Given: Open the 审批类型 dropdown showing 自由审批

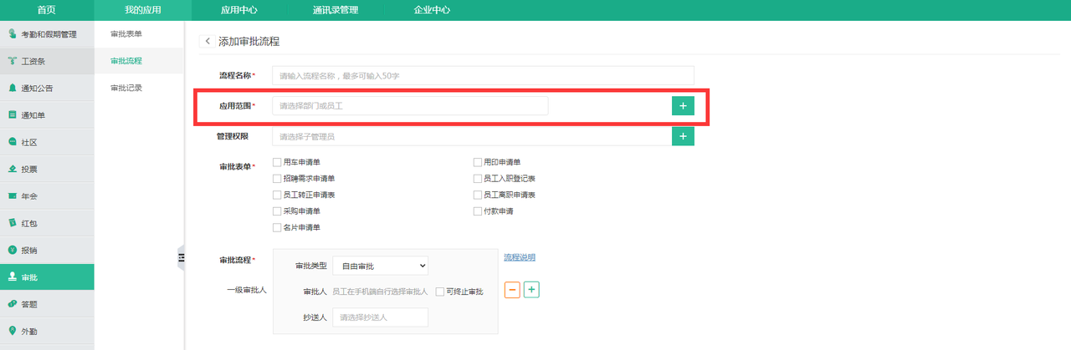Looking at the screenshot, I should click(381, 266).
